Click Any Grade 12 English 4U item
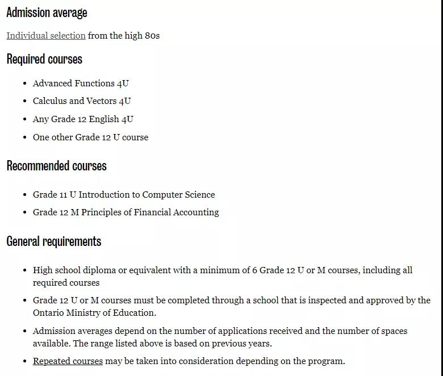 (83, 119)
